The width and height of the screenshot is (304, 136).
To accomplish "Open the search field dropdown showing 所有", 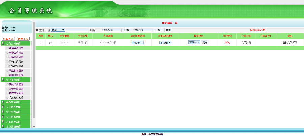I will coord(58,30).
